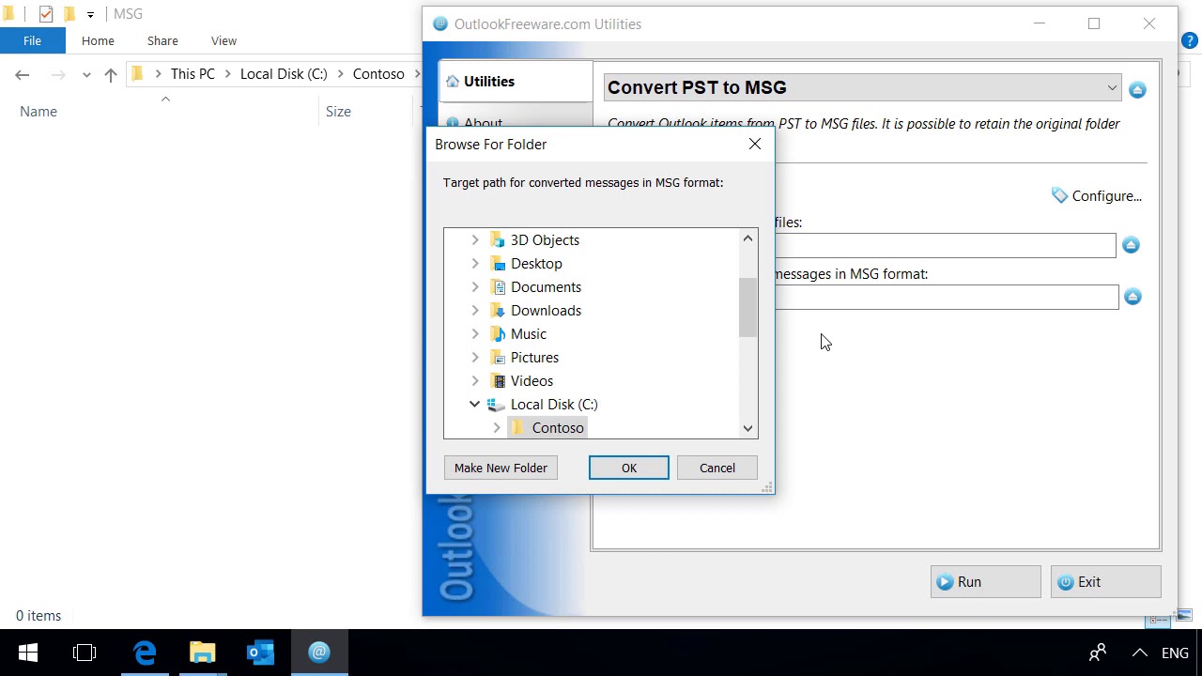
Task: Close the Browse For Folder dialog
Action: point(755,144)
